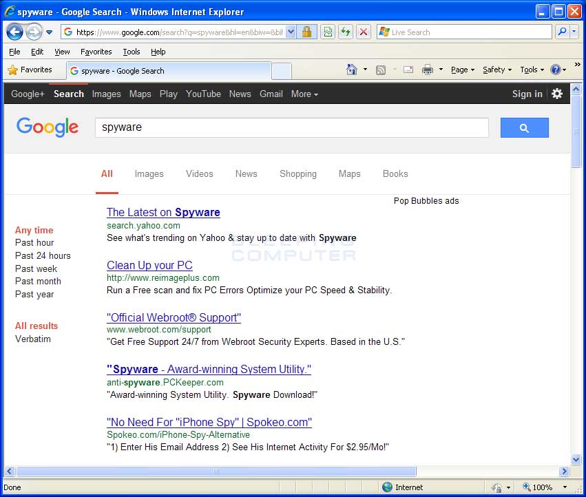586x497 pixels.
Task: Expand the Print options dropdown arrow
Action: [x=441, y=70]
